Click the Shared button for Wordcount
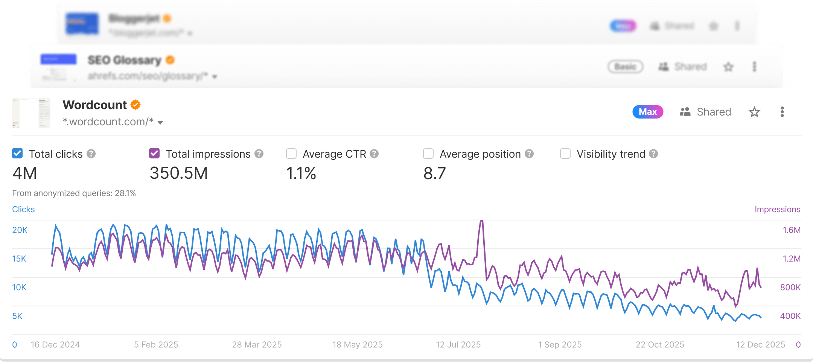Viewport: 813px width, 362px height. click(705, 112)
